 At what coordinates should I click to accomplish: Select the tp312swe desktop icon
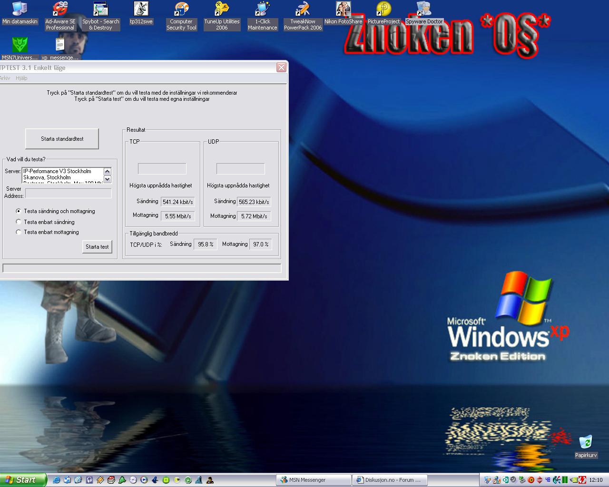pos(141,13)
